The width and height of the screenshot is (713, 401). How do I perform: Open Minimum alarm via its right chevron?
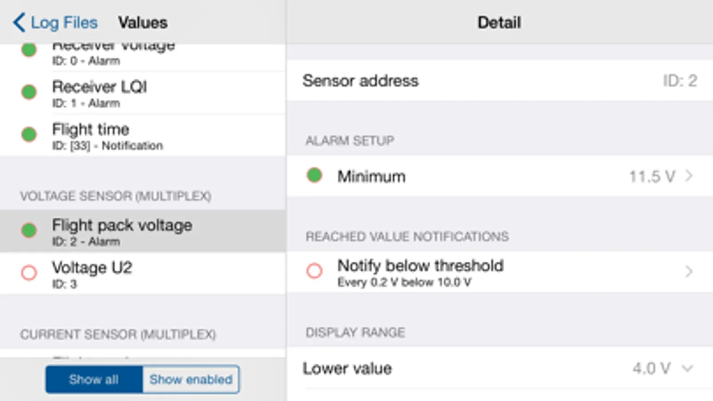(x=689, y=176)
